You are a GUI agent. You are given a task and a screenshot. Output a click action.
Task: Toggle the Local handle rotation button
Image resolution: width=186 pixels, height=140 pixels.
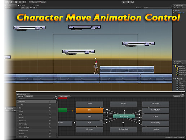[42, 2]
